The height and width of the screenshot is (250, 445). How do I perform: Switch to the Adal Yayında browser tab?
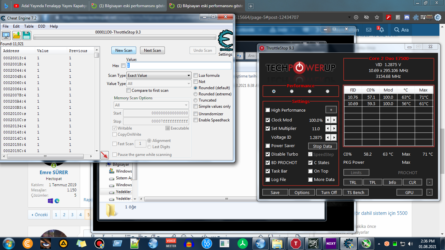(50, 6)
